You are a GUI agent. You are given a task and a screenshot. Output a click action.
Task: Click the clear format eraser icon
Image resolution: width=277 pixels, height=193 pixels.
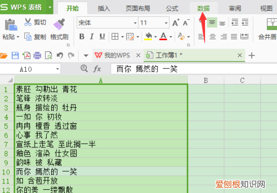coord(181,37)
